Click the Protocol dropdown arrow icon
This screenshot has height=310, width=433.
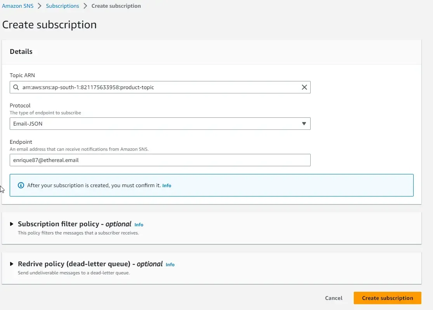click(x=304, y=123)
